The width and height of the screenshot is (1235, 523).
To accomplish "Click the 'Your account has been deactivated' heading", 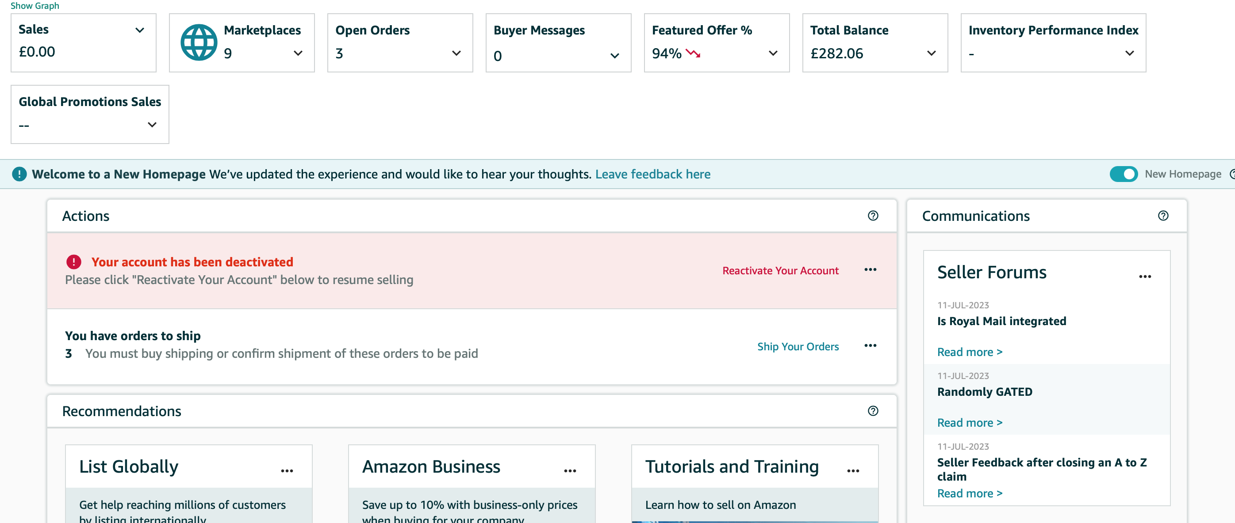I will 192,262.
